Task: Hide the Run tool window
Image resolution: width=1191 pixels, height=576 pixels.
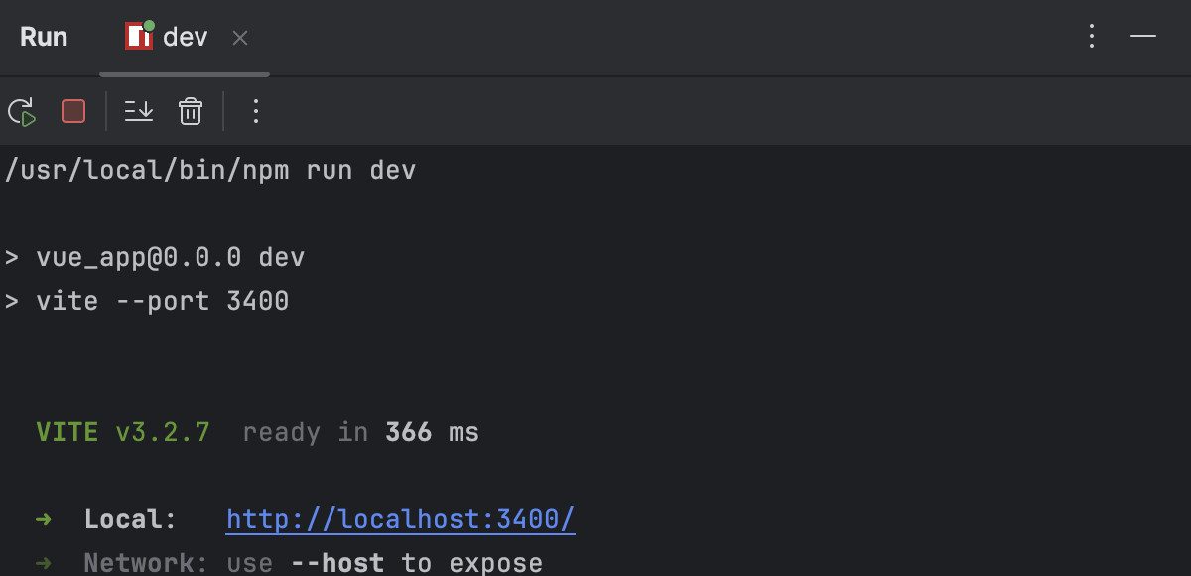Action: [x=1143, y=36]
